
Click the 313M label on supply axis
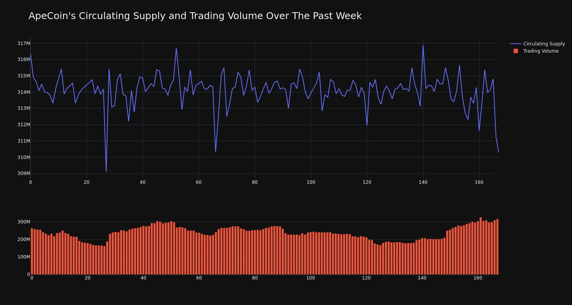pyautogui.click(x=24, y=108)
